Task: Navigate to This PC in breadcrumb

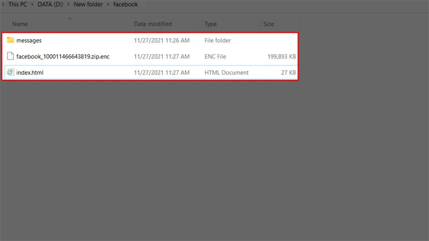Action: (x=19, y=4)
